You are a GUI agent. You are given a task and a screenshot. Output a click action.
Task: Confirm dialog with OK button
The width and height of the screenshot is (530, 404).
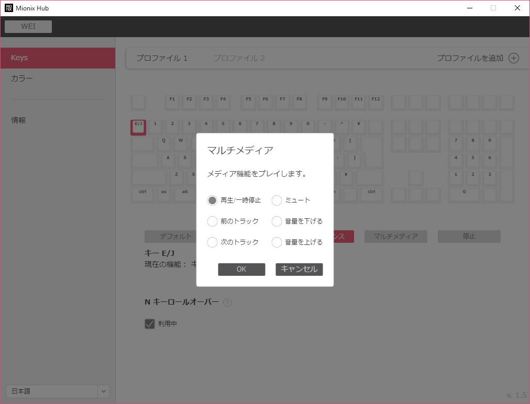pyautogui.click(x=241, y=270)
